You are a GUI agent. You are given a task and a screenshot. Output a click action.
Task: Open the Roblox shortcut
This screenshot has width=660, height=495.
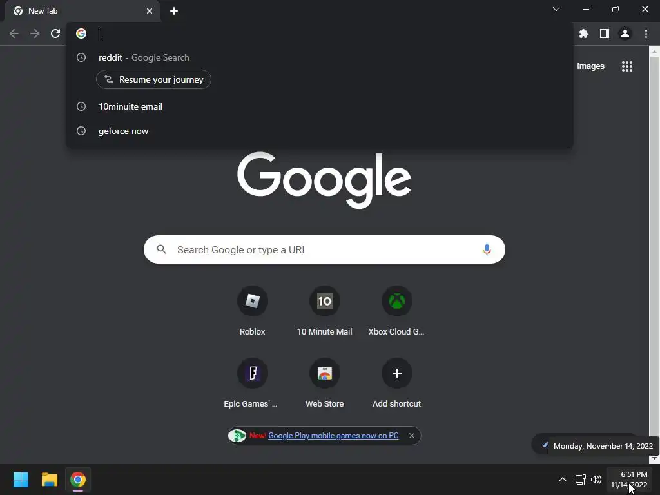252,311
